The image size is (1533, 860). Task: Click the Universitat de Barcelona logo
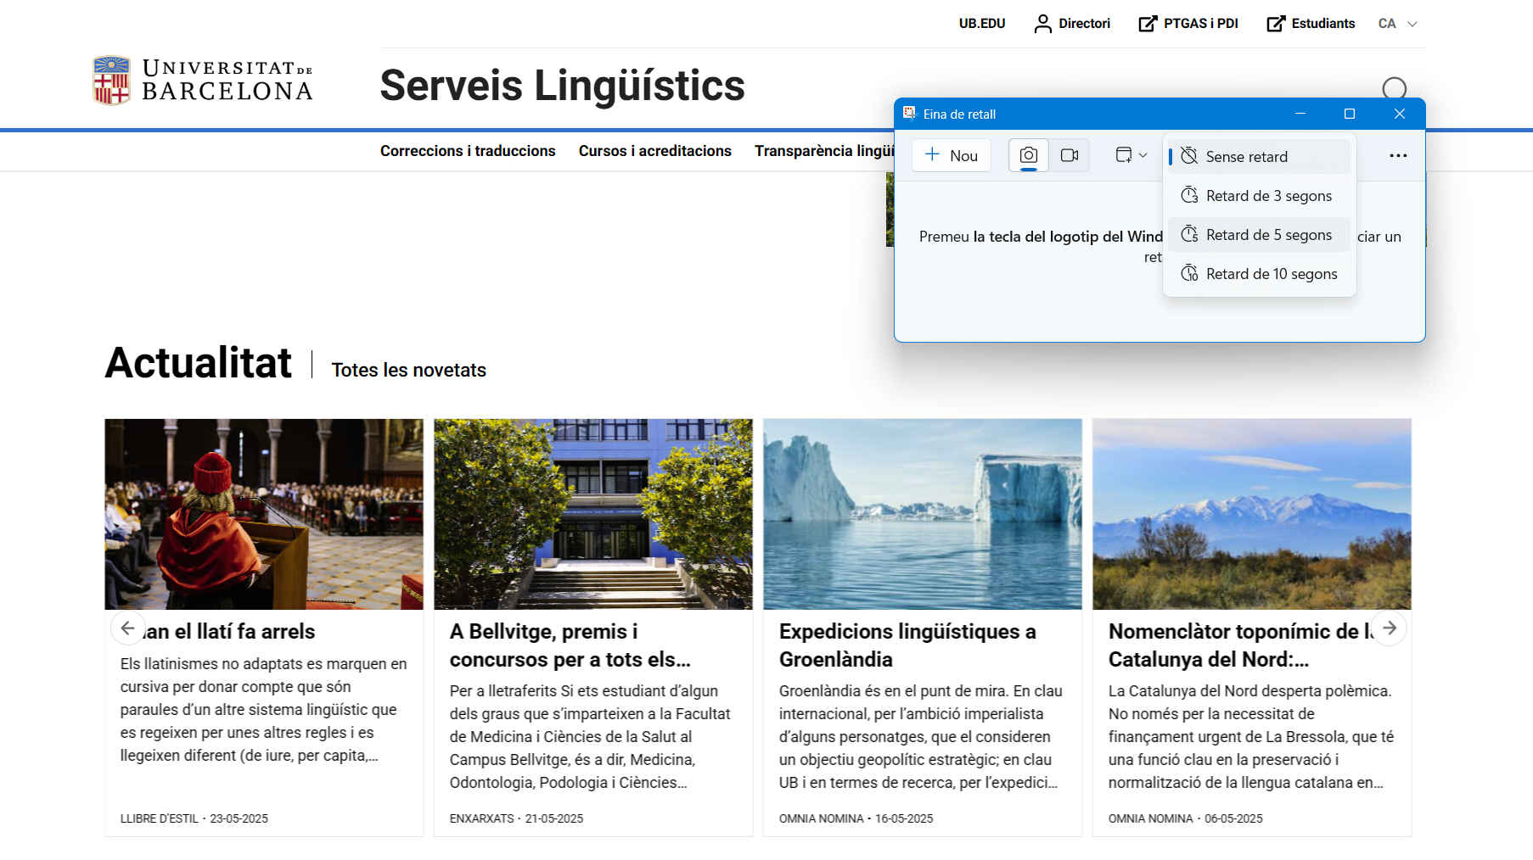pos(203,81)
